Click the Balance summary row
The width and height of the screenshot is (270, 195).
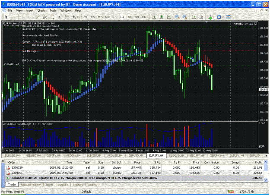[134, 178]
